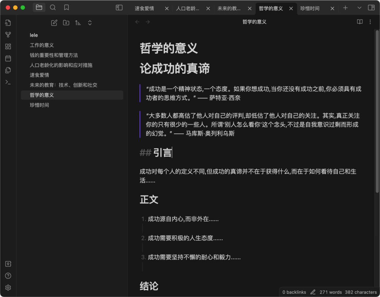Open the note 珍惜时间 in file list
The height and width of the screenshot is (297, 380).
[72, 105]
